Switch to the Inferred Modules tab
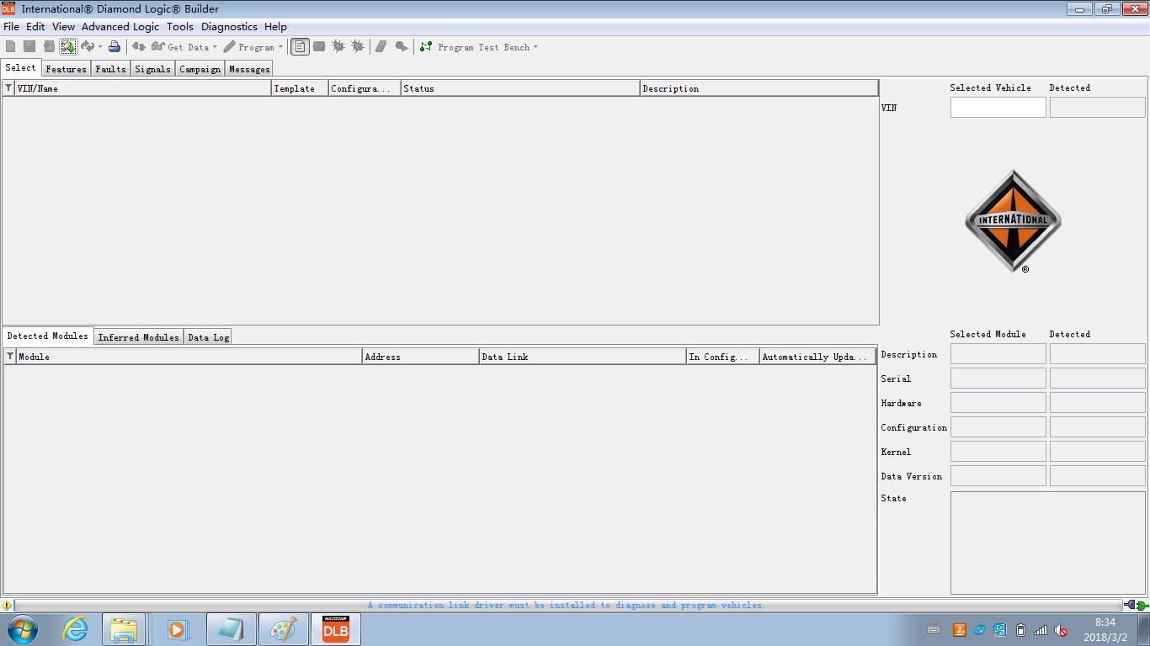This screenshot has width=1150, height=646. pos(139,337)
